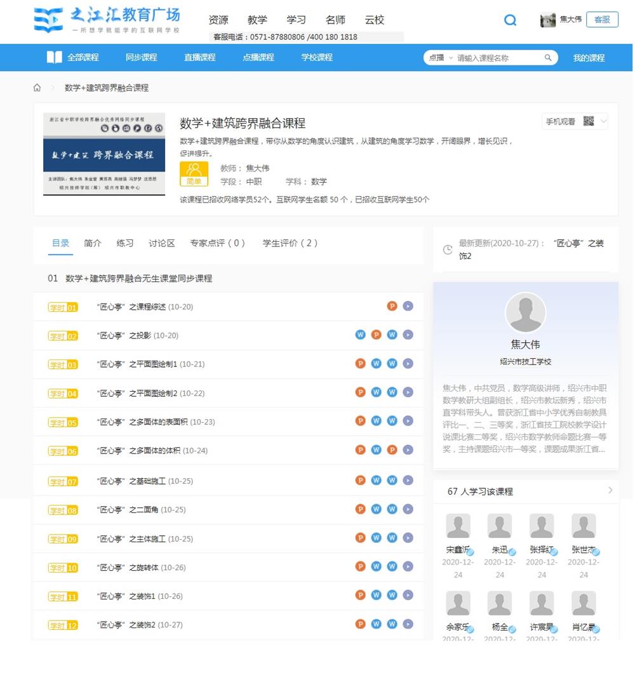The image size is (635, 675).
Task: Click the course cover thumbnail image
Action: [104, 154]
